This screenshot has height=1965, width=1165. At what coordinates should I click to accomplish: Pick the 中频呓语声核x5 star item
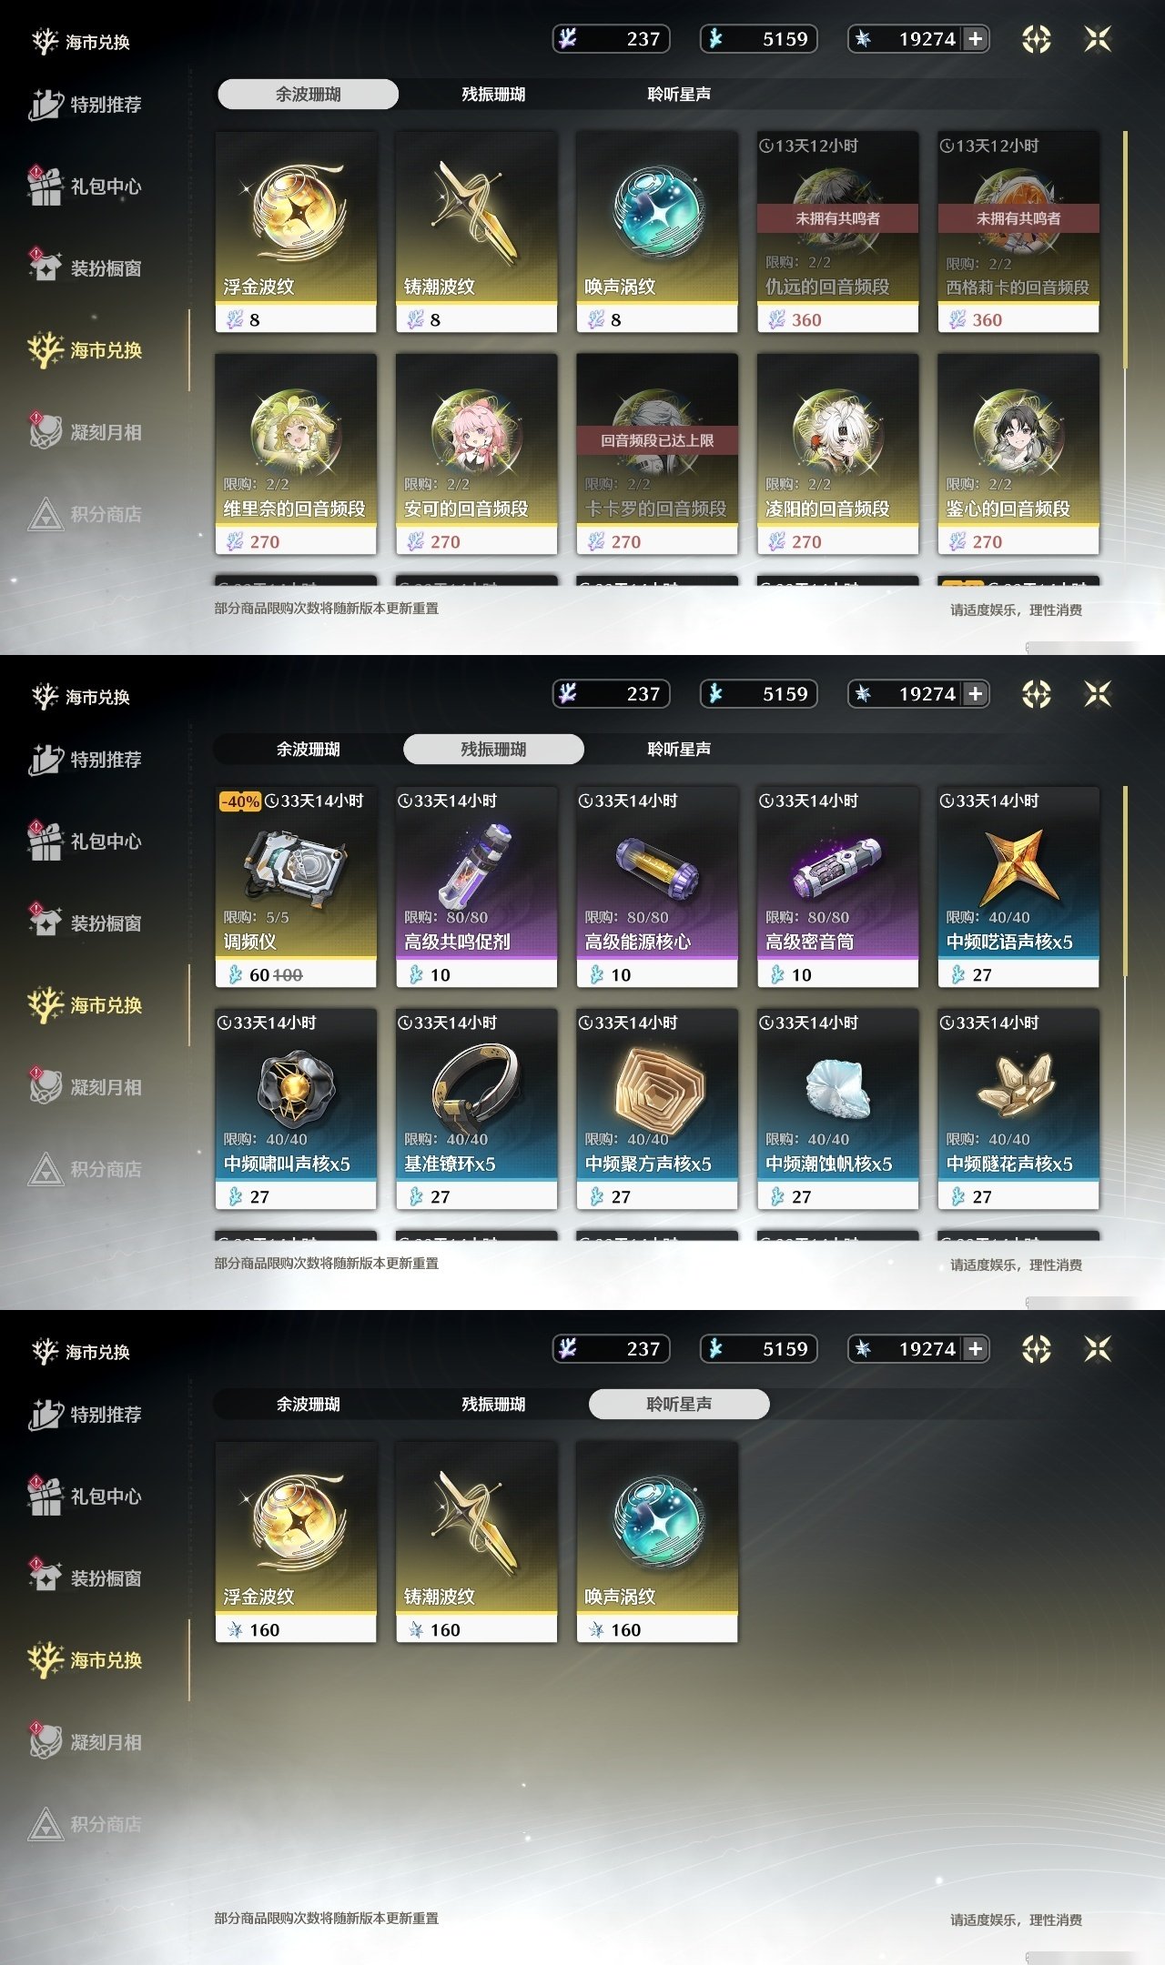(1018, 887)
